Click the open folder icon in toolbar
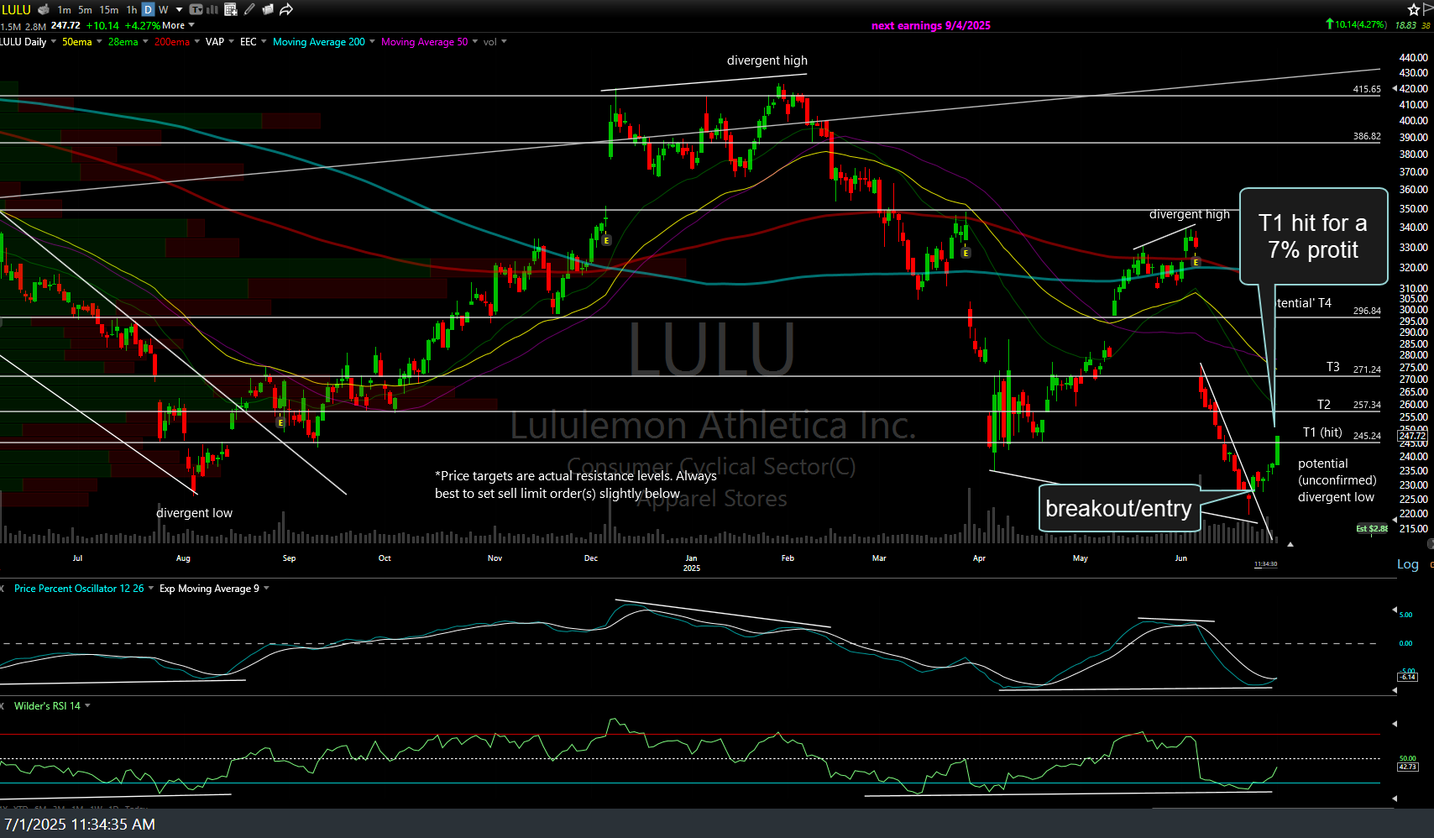 click(268, 9)
